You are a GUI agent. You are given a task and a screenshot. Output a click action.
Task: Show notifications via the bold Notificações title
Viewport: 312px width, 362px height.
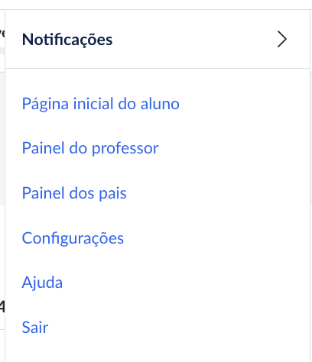pos(67,40)
